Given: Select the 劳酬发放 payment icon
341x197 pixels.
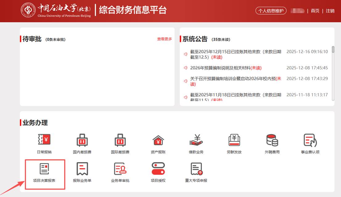Looking at the screenshot, I should (234, 141).
